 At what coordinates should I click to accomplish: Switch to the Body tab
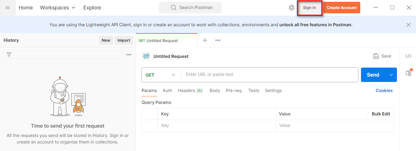(x=215, y=91)
